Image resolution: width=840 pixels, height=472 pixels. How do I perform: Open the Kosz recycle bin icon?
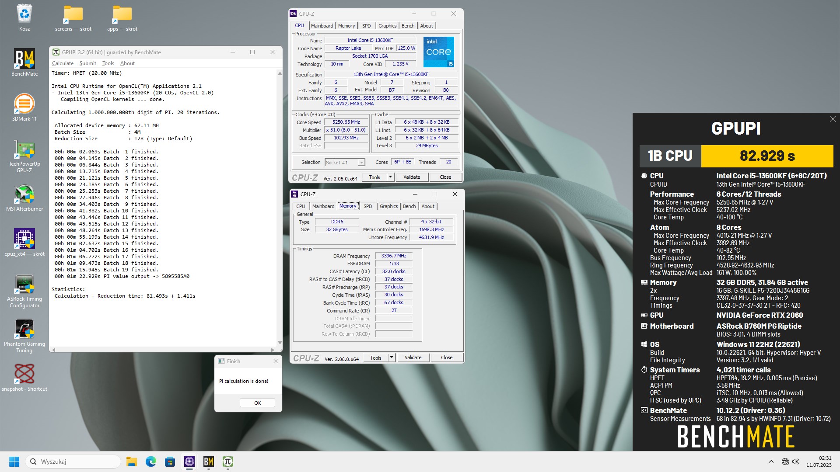[x=24, y=17]
